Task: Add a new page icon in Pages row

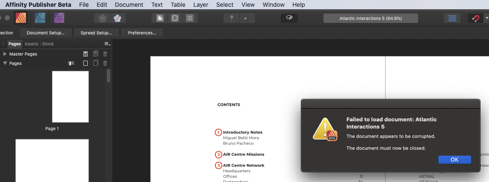Action: (86, 63)
